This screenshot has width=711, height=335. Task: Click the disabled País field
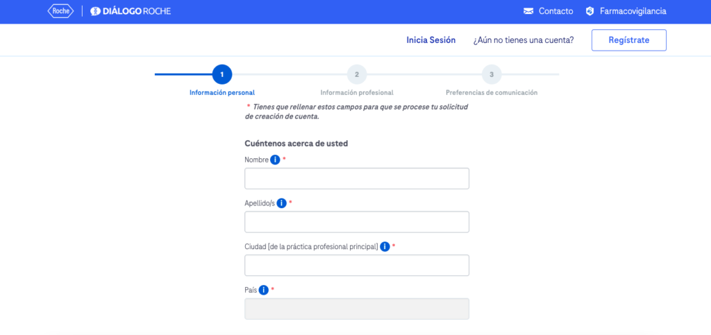tap(357, 309)
